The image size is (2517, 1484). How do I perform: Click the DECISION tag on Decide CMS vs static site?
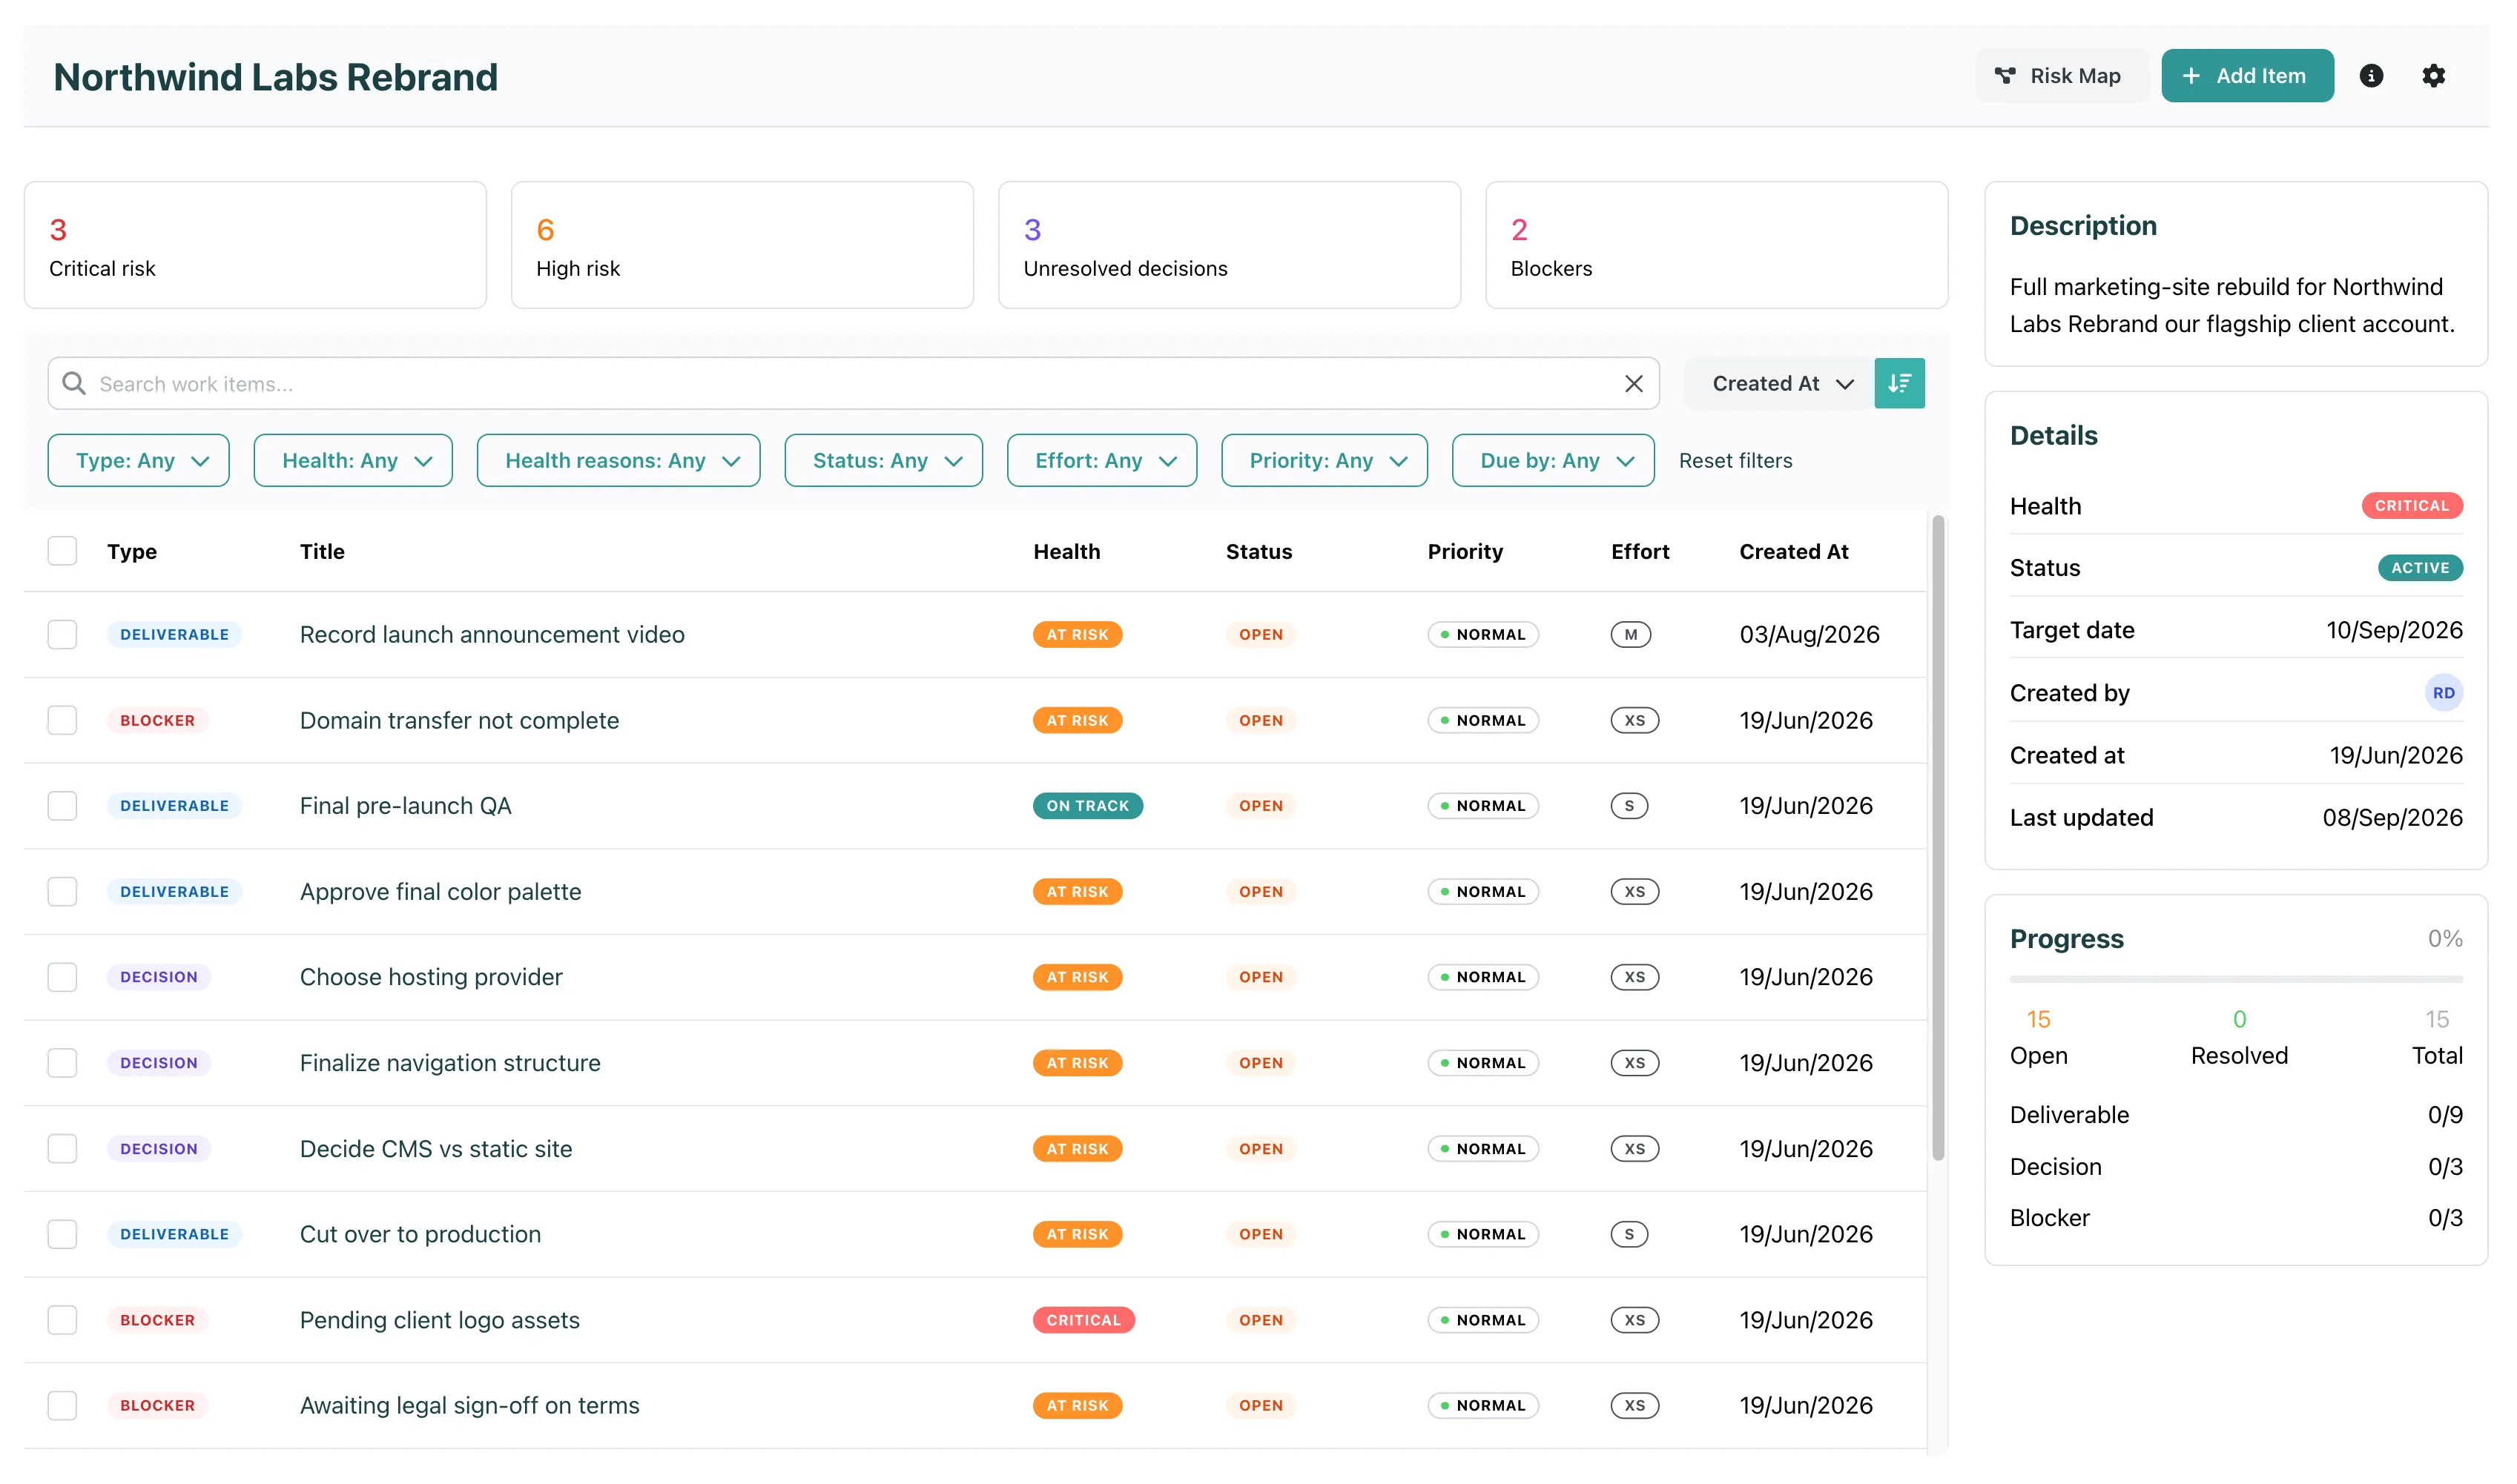pyautogui.click(x=159, y=1149)
